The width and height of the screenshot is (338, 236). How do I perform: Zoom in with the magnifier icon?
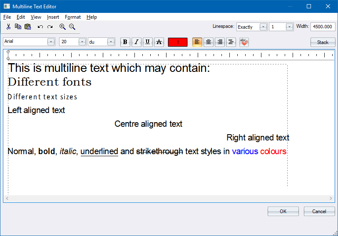point(62,27)
